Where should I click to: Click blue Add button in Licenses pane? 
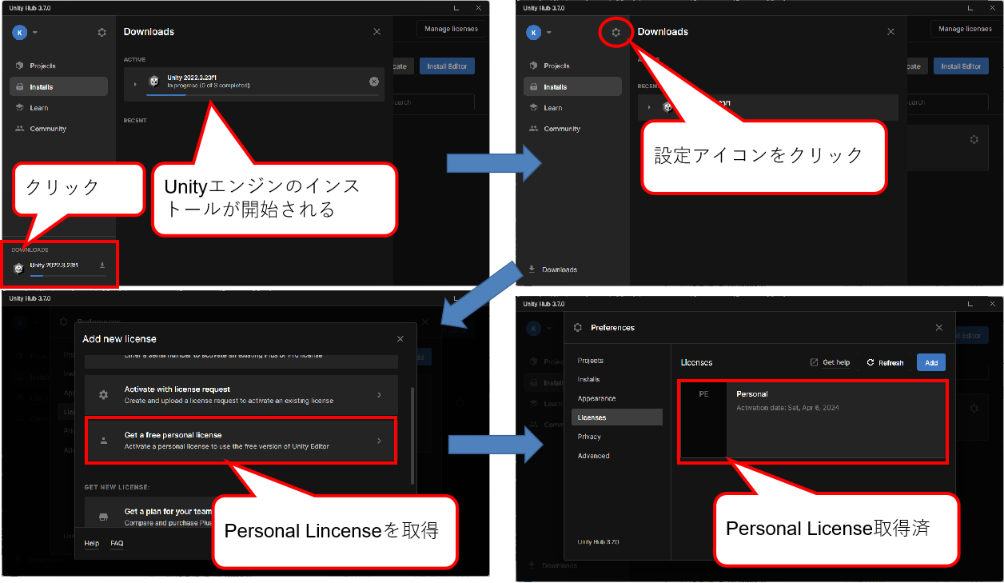pyautogui.click(x=931, y=362)
